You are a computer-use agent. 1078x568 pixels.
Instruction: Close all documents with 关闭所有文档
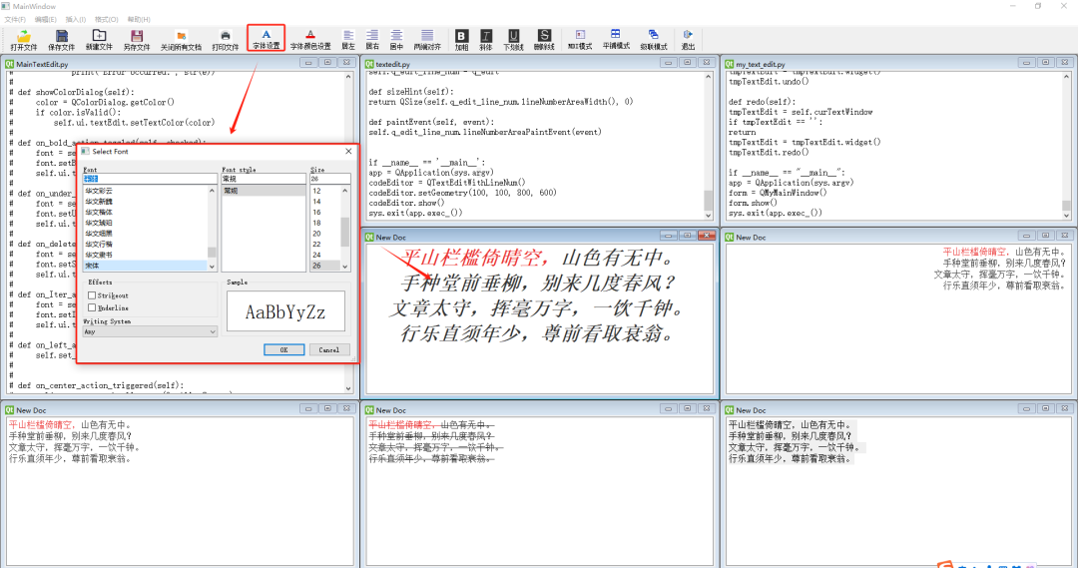click(182, 40)
